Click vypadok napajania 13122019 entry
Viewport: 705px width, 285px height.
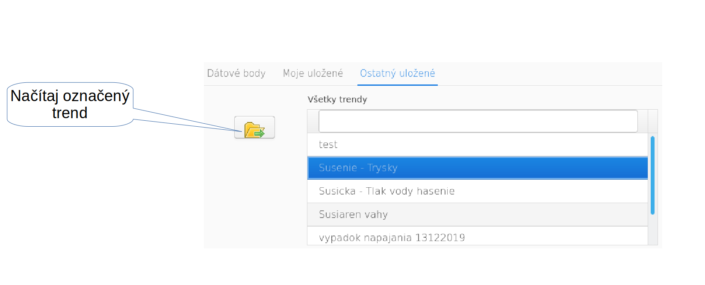[392, 237]
